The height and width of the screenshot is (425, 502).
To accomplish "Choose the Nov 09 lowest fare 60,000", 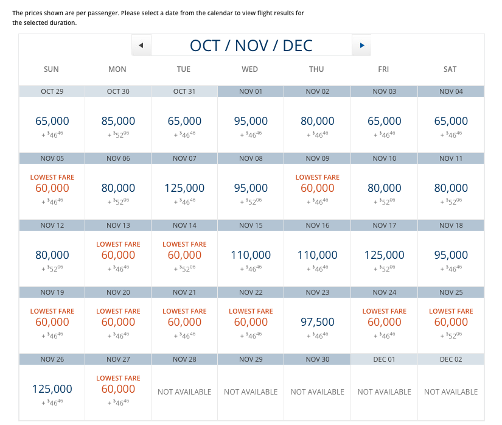I will [317, 188].
